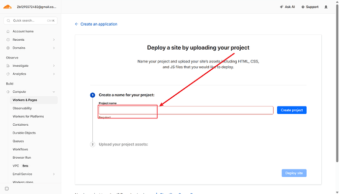This screenshot has height=194, width=339.
Task: Click the Recents clock icon
Action: click(x=8, y=39)
